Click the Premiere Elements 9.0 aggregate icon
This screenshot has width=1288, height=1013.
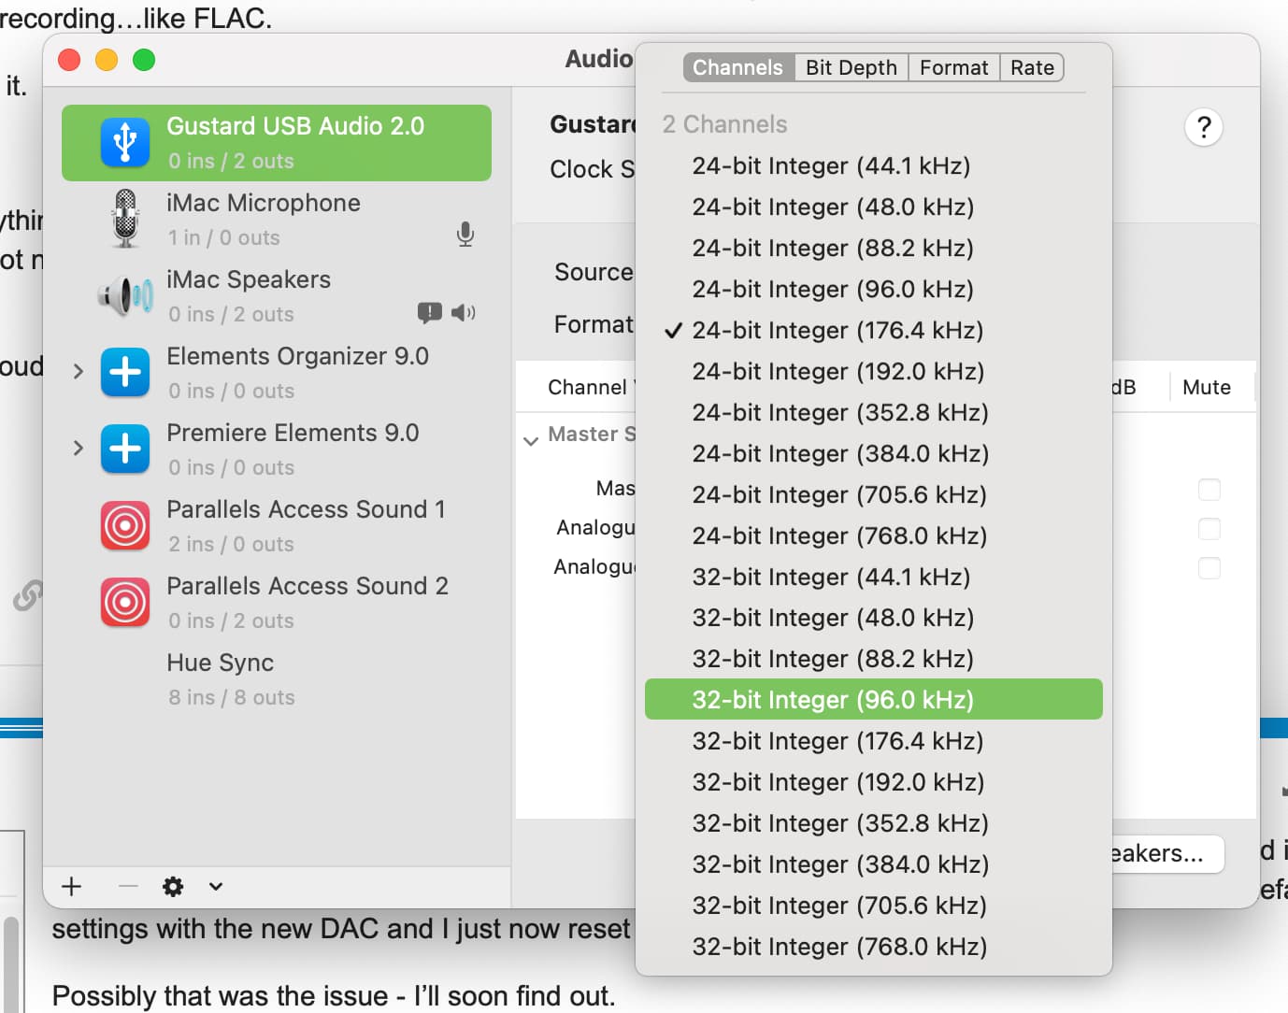pos(125,449)
